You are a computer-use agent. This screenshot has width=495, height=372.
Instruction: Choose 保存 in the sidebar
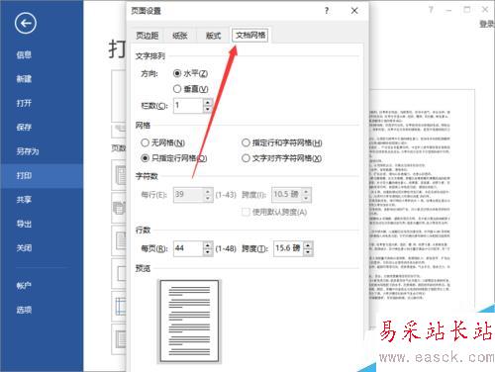click(24, 127)
